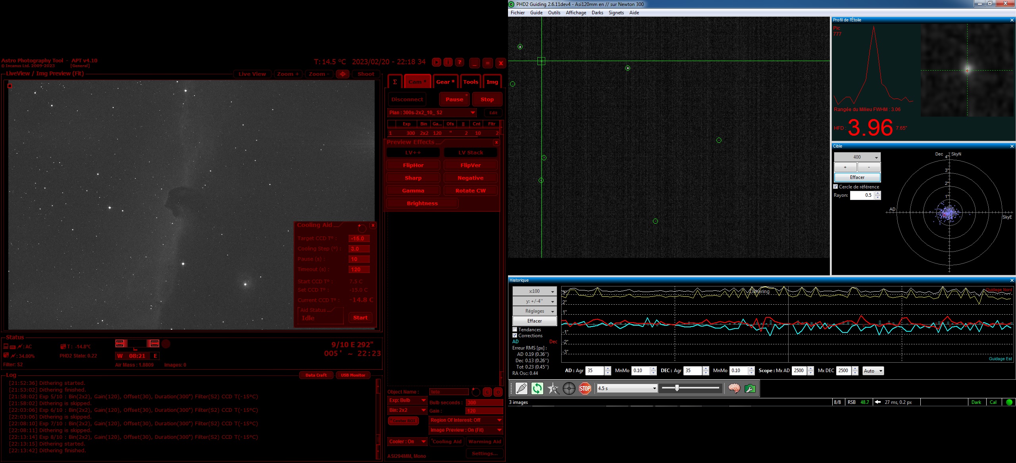
Task: Toggle the Tendances checkbox
Action: [x=515, y=329]
